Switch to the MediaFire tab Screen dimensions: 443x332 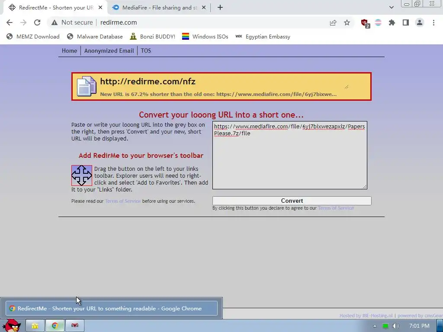click(x=159, y=8)
